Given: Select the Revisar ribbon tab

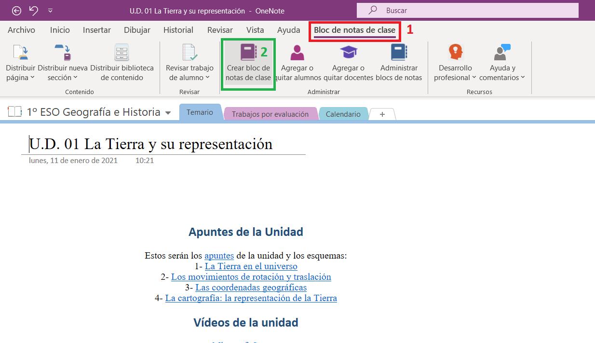Looking at the screenshot, I should click(220, 30).
